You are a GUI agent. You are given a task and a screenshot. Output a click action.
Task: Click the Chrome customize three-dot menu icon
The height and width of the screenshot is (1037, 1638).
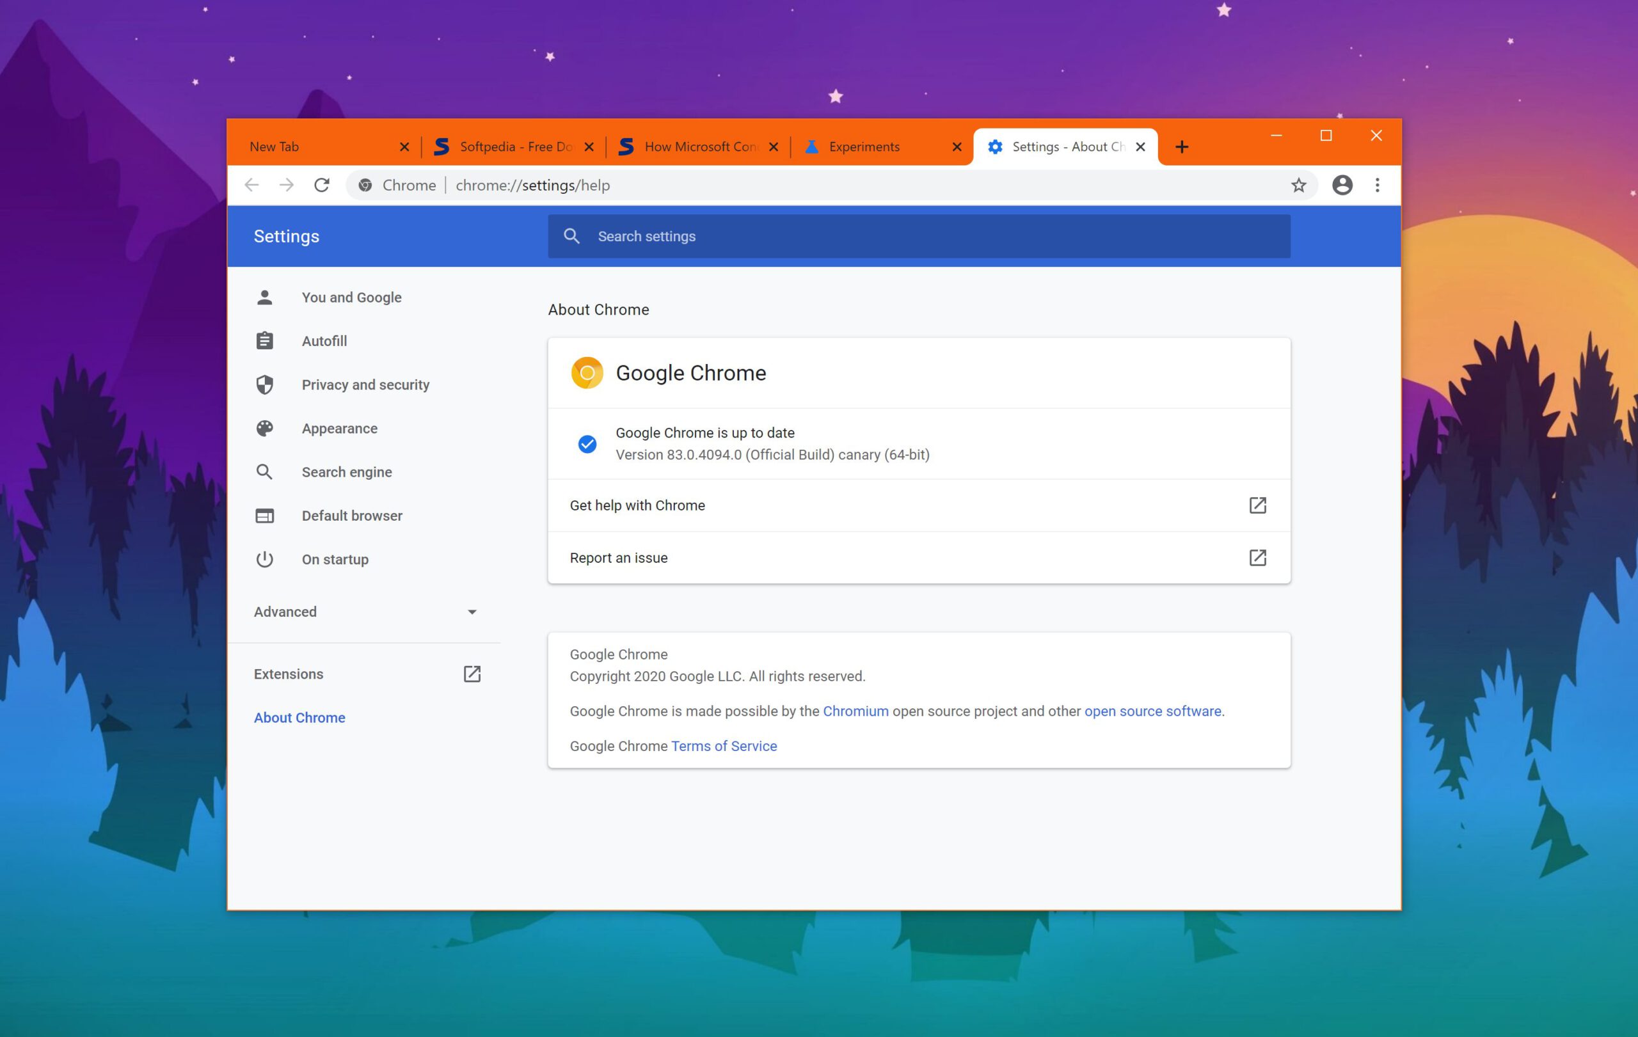pyautogui.click(x=1378, y=185)
